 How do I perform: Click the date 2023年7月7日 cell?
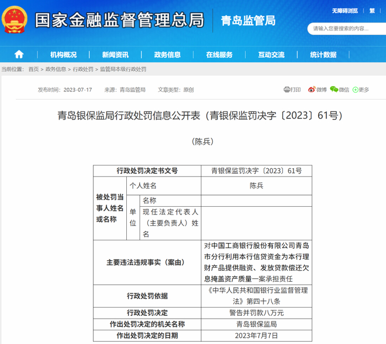pyautogui.click(x=256, y=336)
